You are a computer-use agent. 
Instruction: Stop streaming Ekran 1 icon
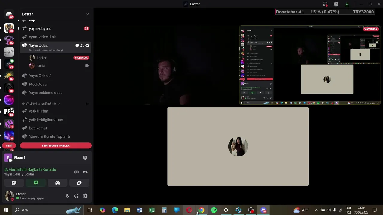pos(85,158)
